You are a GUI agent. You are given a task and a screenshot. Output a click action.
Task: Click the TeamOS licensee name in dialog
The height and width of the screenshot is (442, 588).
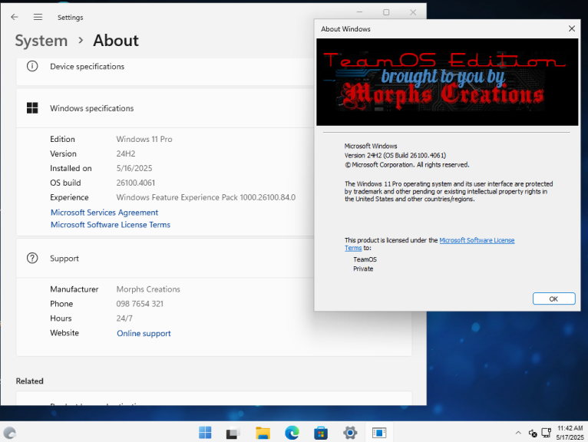[x=365, y=259]
